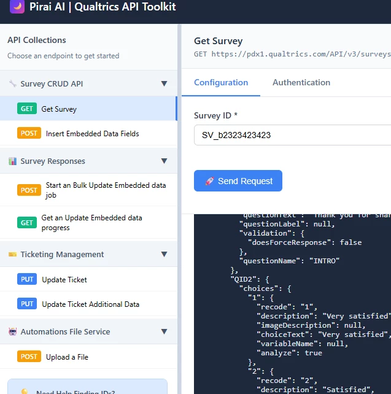Click the GET request URL text
Screen dimensions: 391x394
(292, 54)
